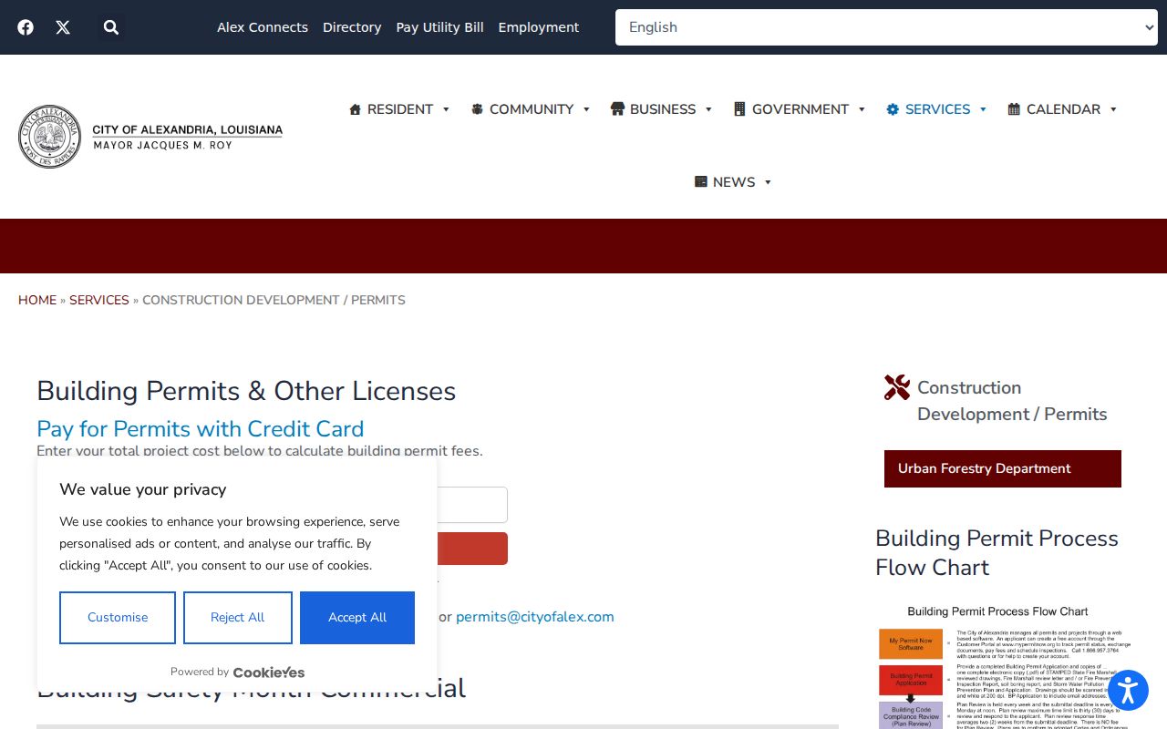Expand the Community menu arrow
This screenshot has width=1167, height=729.
pyautogui.click(x=586, y=109)
